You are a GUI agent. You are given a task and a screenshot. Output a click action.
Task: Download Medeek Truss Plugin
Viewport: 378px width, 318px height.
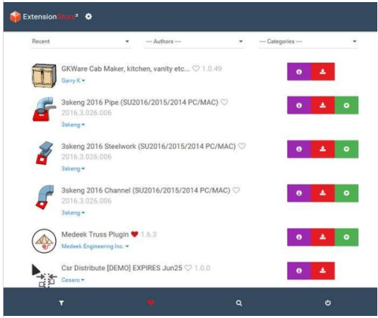(x=323, y=237)
